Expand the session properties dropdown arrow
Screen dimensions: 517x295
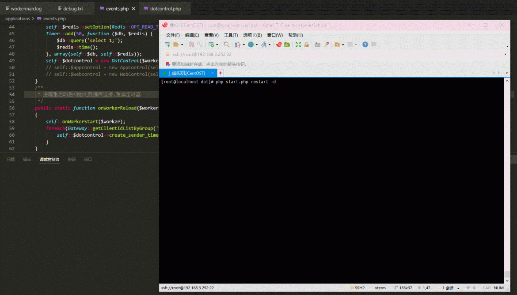[x=217, y=45]
